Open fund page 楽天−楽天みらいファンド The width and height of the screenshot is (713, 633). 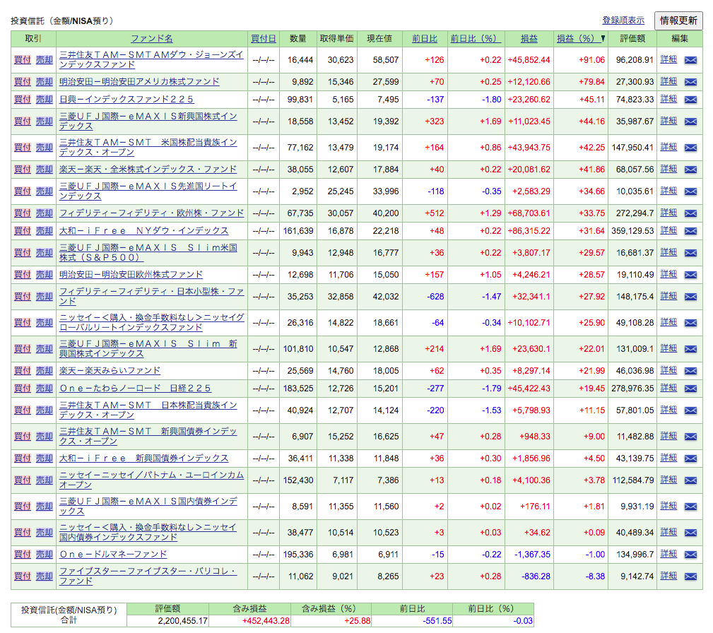coord(110,371)
